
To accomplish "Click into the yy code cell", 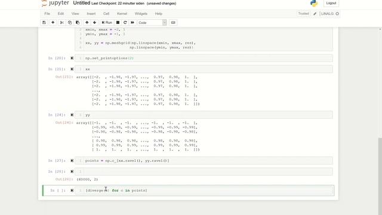I will click(x=204, y=115).
